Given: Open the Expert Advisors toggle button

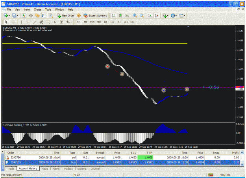Looking at the screenshot, I should click(x=95, y=15).
